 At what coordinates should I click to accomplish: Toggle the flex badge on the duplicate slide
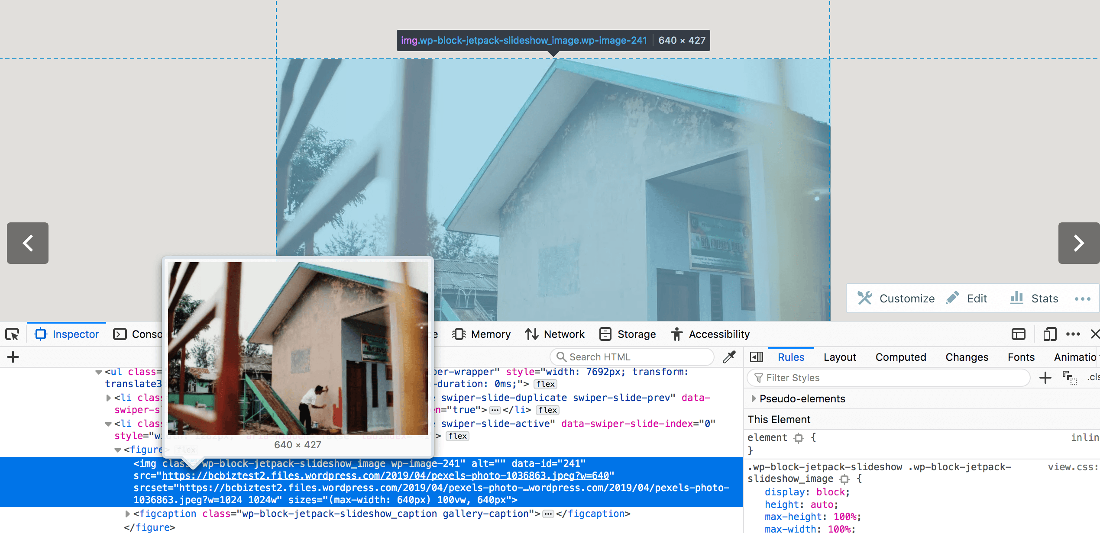(x=547, y=410)
